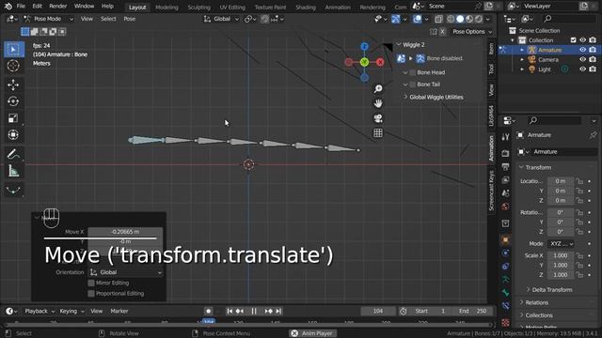Open the Tool properties tab icon

pos(505,137)
